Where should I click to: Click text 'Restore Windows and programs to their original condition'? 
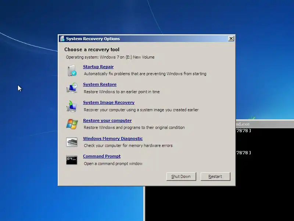point(134,127)
